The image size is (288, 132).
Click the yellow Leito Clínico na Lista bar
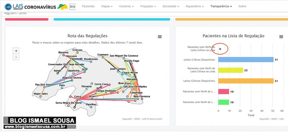click(x=231, y=70)
